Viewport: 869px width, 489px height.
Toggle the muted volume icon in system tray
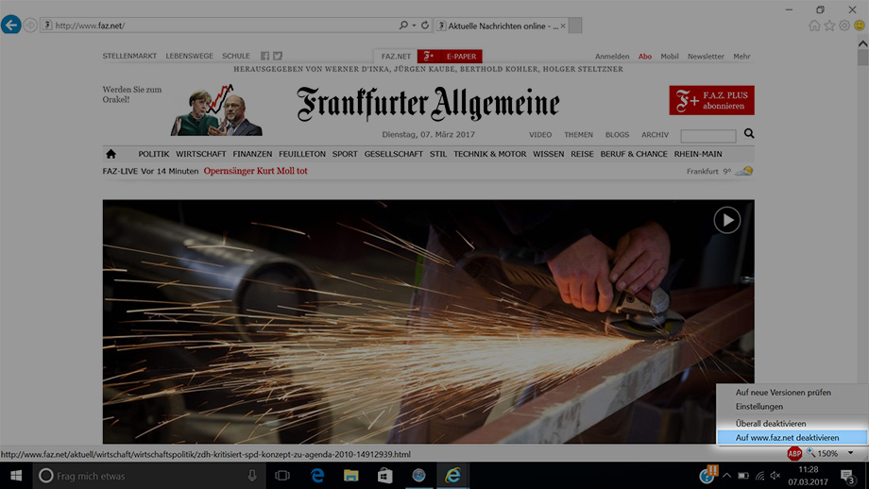(x=775, y=476)
